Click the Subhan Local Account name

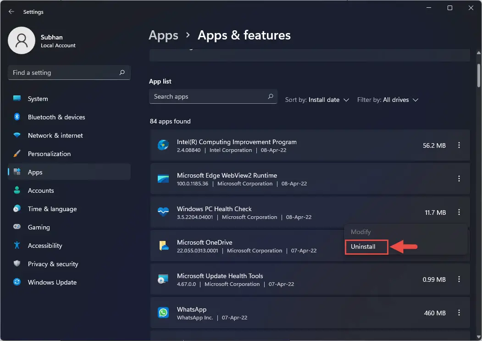(x=58, y=41)
